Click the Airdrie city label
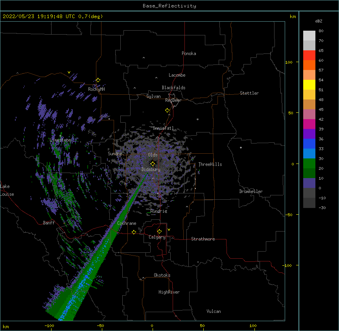339x331 pixels. point(159,211)
